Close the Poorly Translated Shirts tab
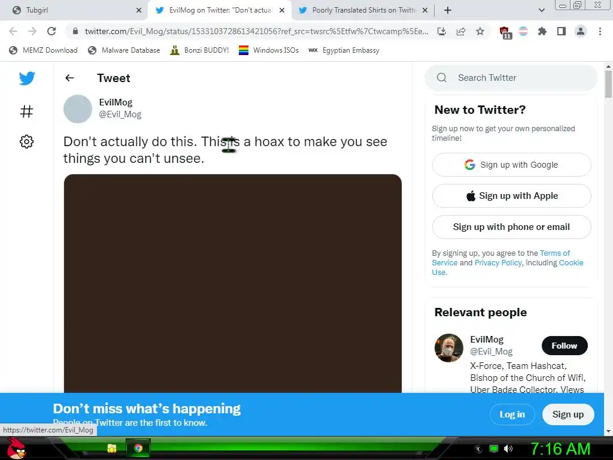Image resolution: width=613 pixels, height=460 pixels. 425,10
